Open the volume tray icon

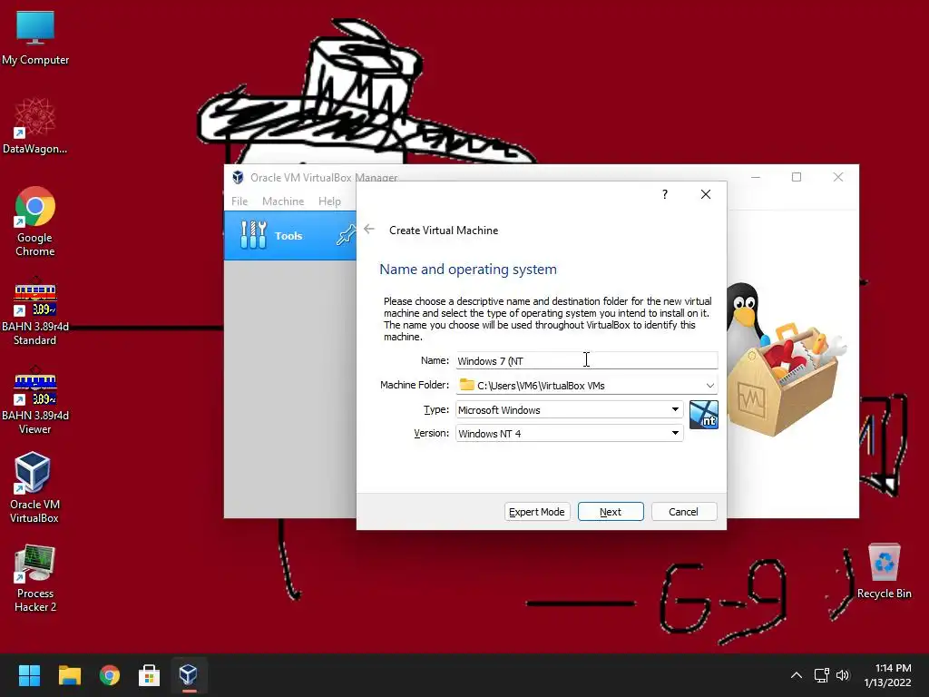pyautogui.click(x=843, y=675)
